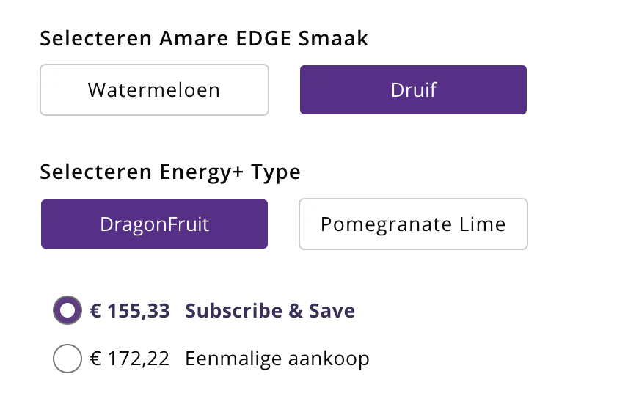Choose the Druif flavor option
Screen dimensions: 628x396
click(x=413, y=90)
